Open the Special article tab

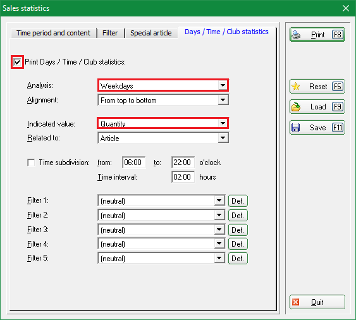point(151,33)
